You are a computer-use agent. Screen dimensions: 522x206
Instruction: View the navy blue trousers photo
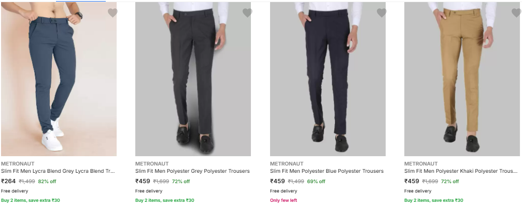[328, 79]
